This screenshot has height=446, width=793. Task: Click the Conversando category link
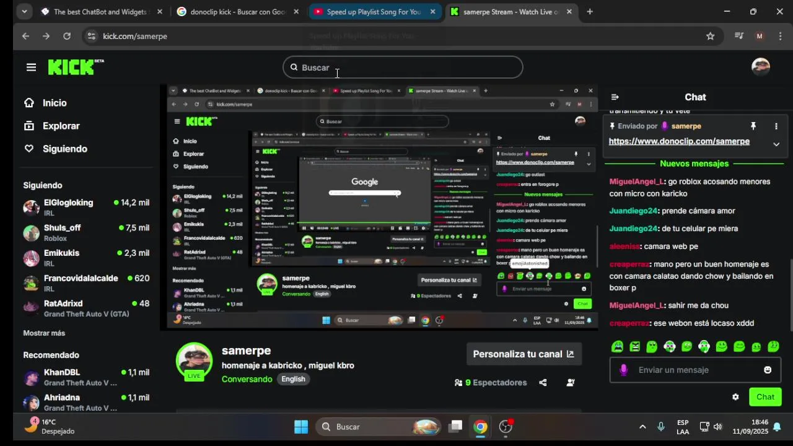[x=247, y=379]
